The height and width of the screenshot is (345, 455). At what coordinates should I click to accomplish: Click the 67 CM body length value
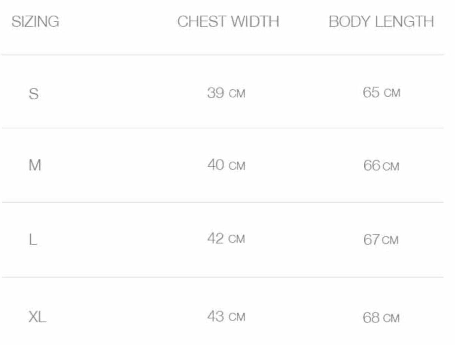click(381, 240)
